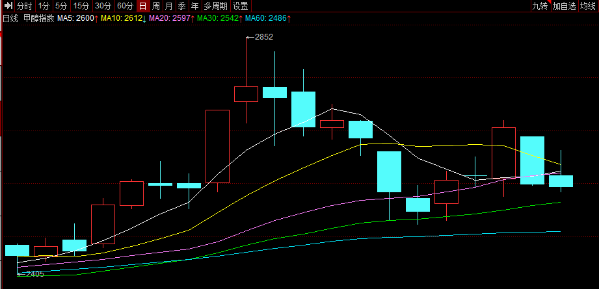Switch to 月 monthly chart
Screen dimensions: 599x289
[169, 6]
